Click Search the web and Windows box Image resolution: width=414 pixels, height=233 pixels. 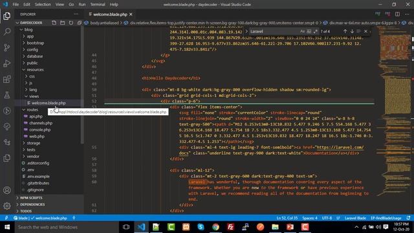(66, 227)
